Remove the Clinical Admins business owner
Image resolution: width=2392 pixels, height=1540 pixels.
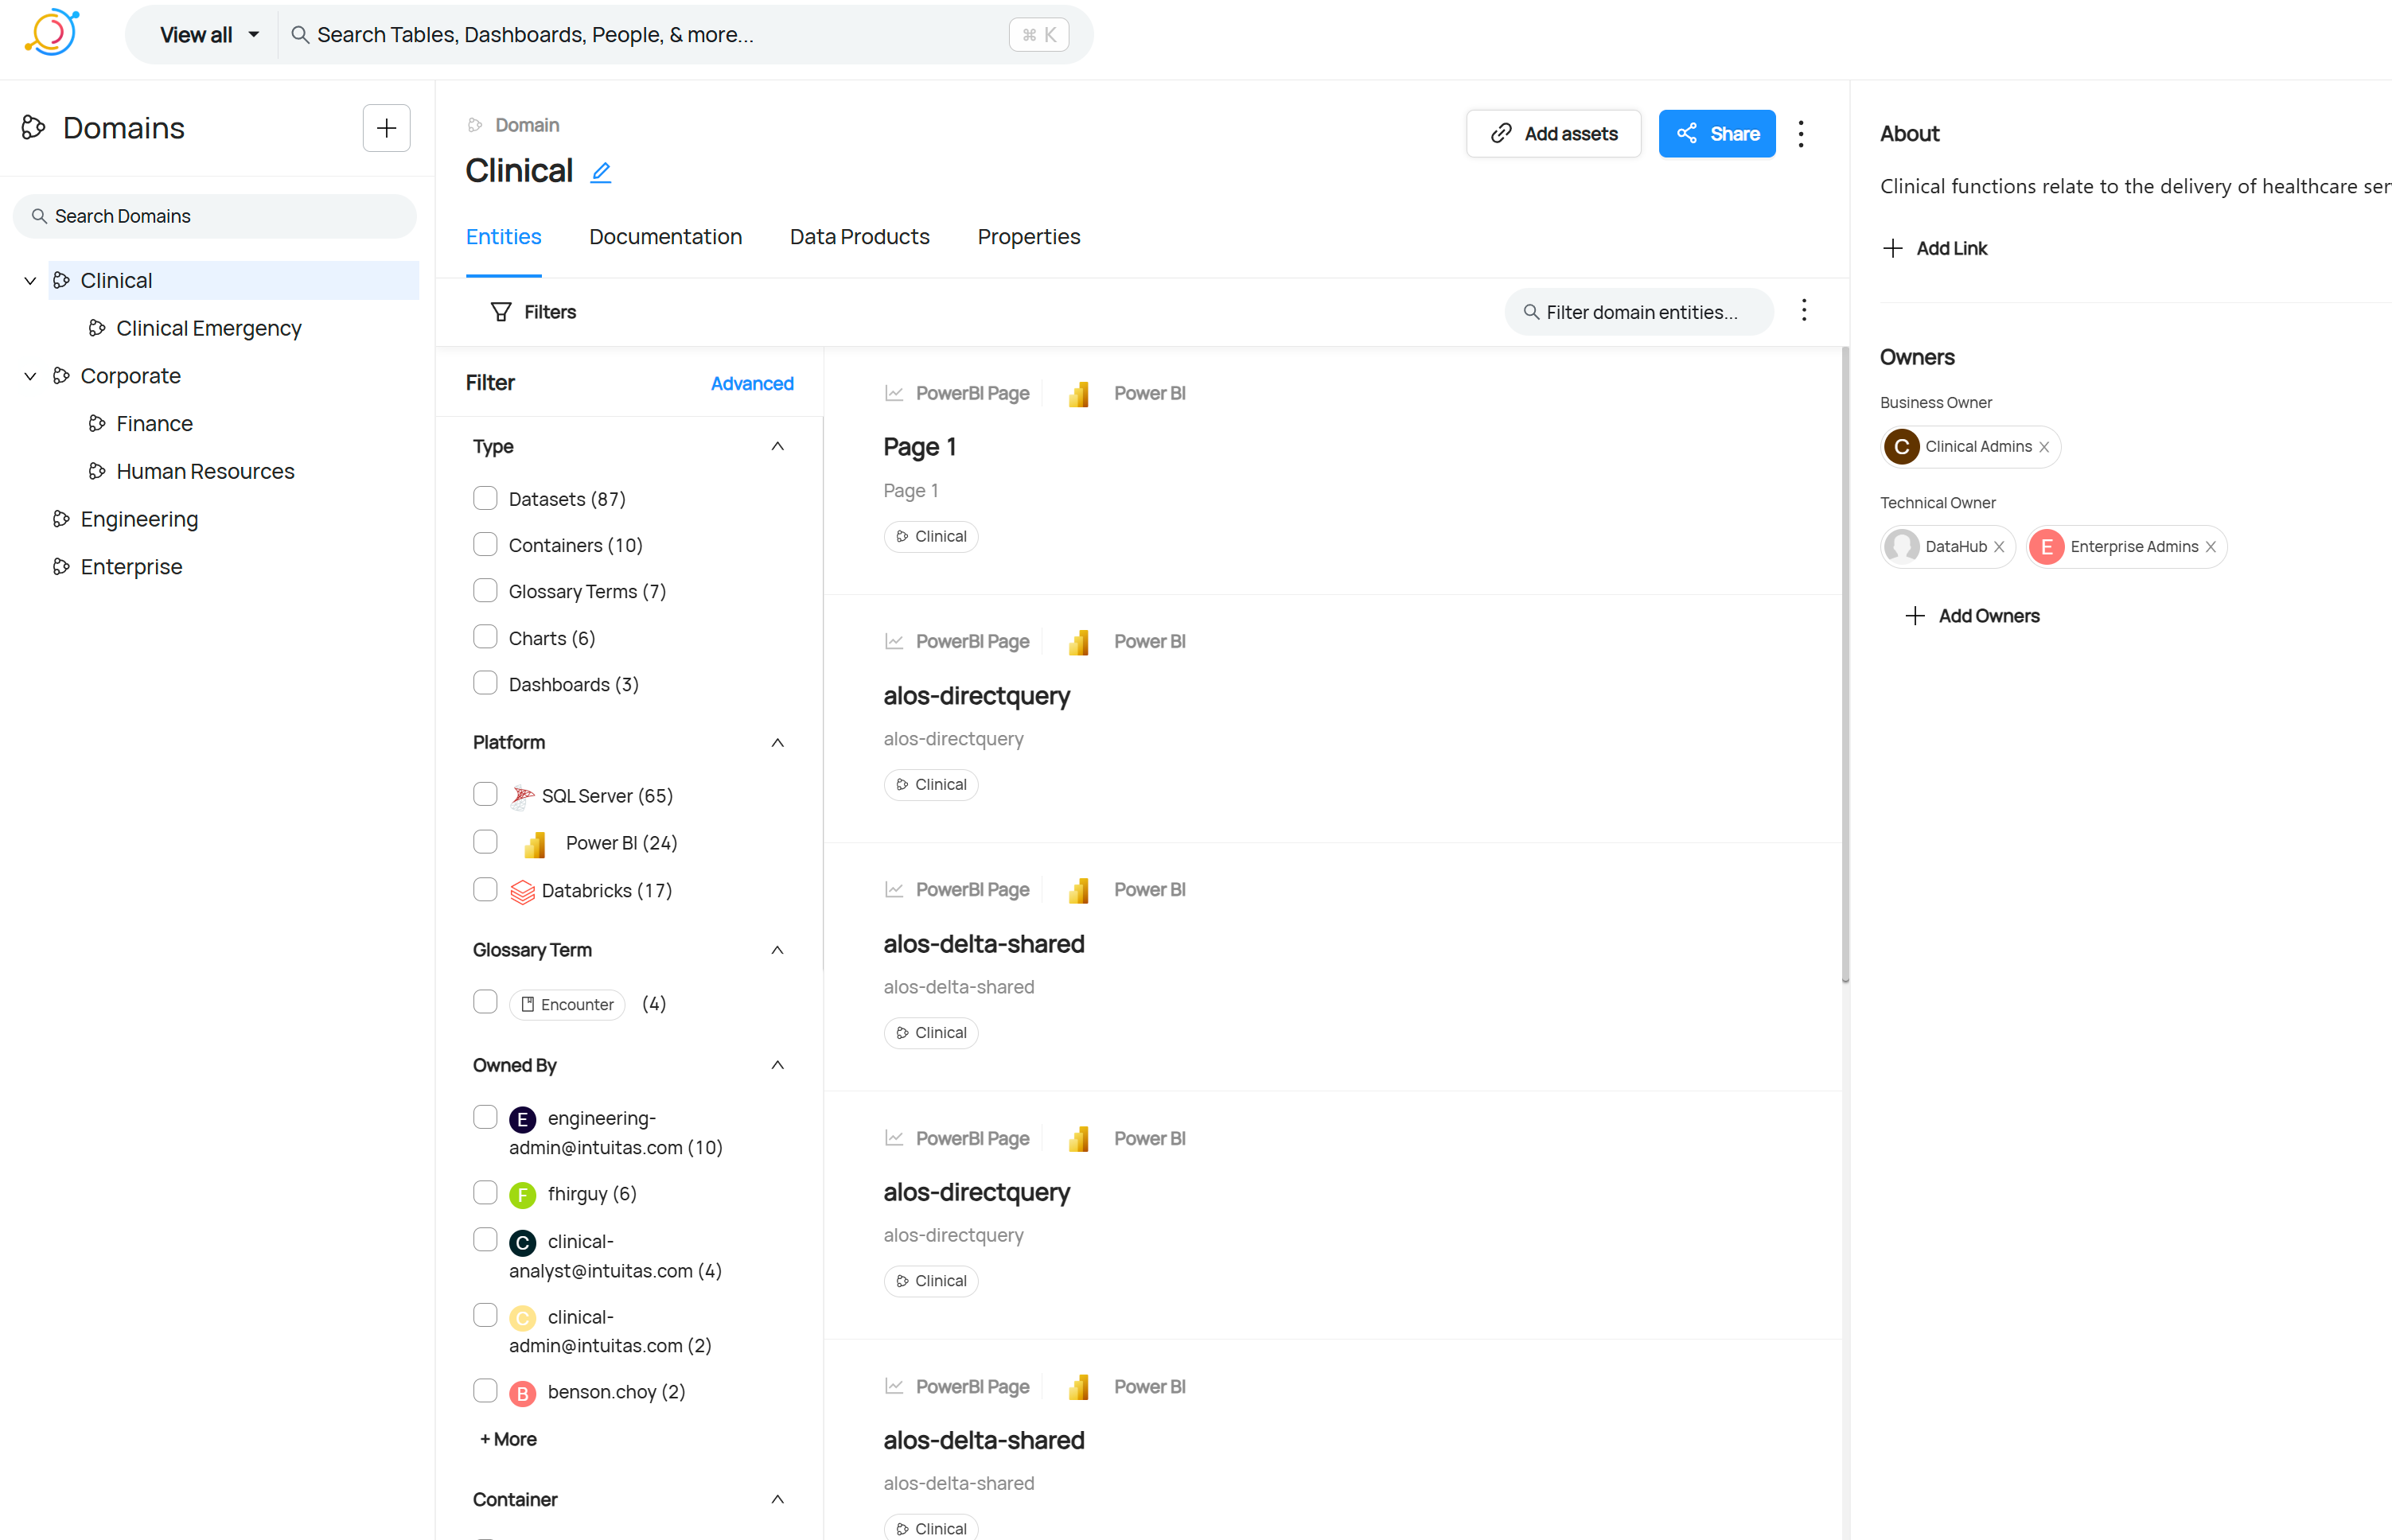2045,447
